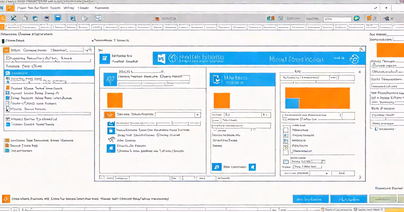Click the blue music note button in middle pane
Image resolution: width=404 pixels, height=212 pixels.
216,167
